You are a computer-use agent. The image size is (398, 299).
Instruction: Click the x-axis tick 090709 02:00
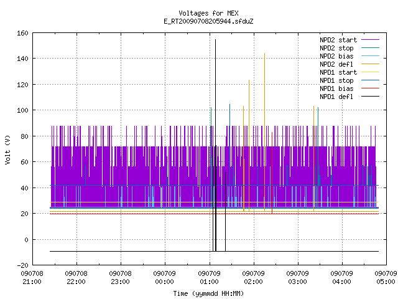click(253, 278)
